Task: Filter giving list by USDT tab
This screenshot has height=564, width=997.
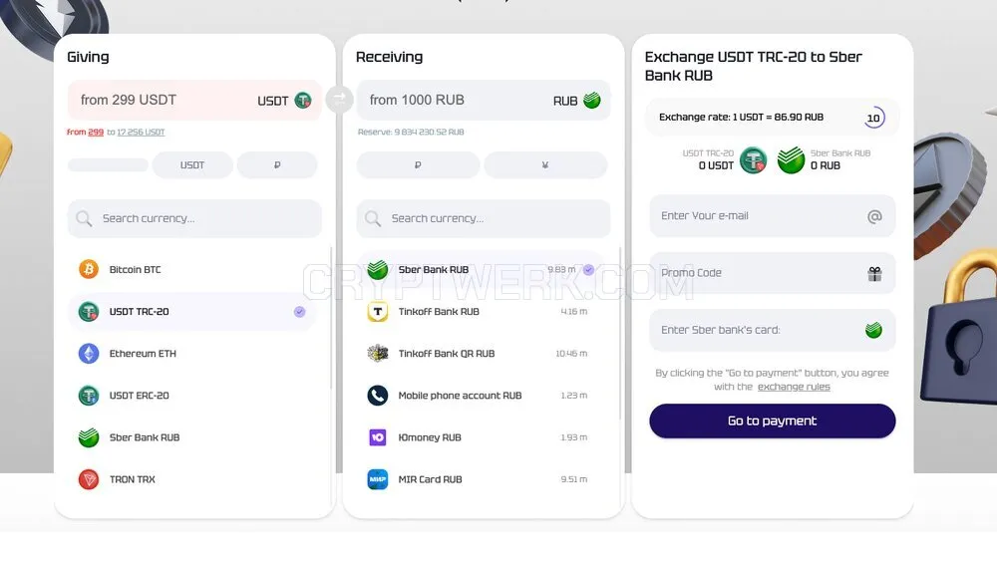Action: click(192, 164)
